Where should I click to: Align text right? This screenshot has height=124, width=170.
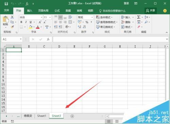[65, 22]
